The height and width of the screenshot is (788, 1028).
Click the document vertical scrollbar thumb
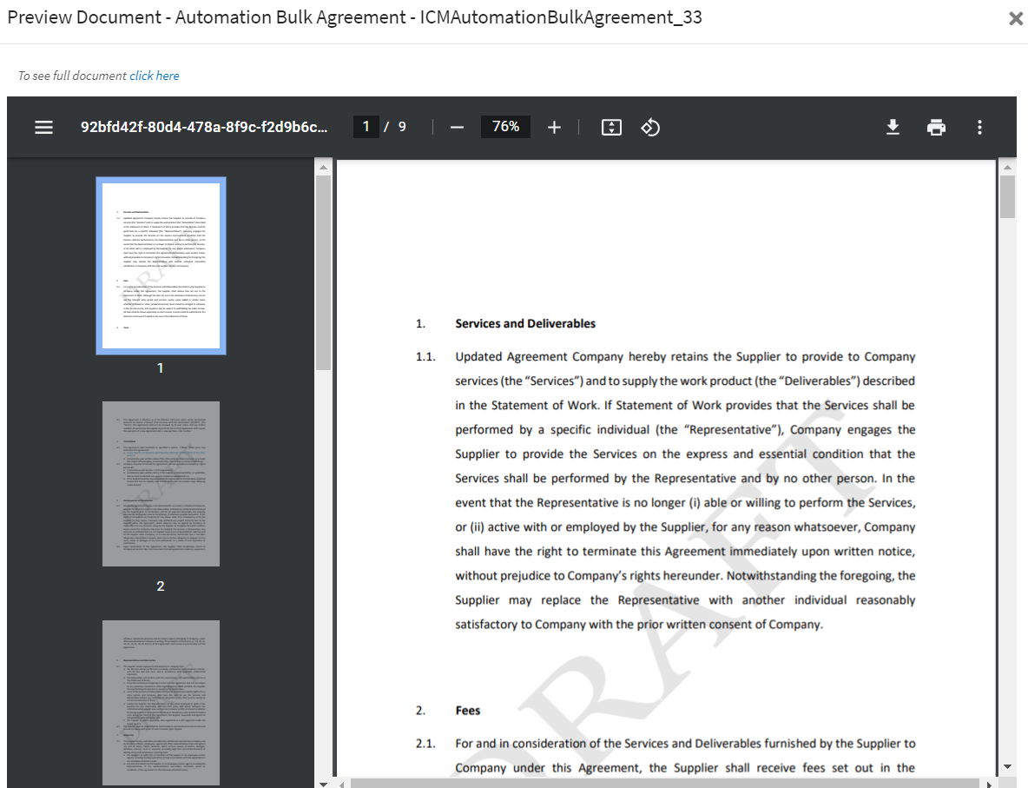pos(1007,196)
